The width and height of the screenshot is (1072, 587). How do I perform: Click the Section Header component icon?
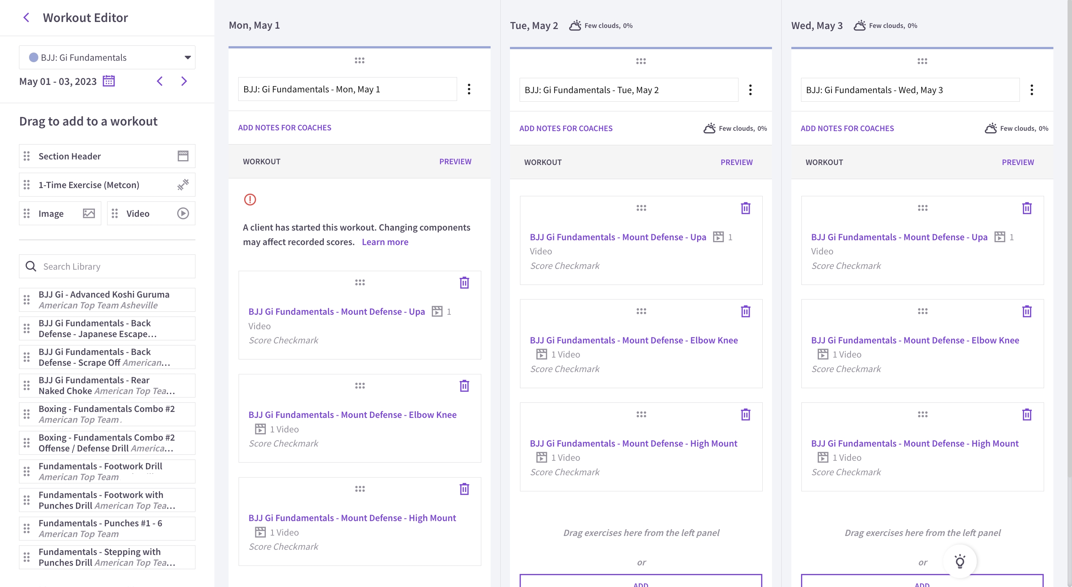point(183,156)
